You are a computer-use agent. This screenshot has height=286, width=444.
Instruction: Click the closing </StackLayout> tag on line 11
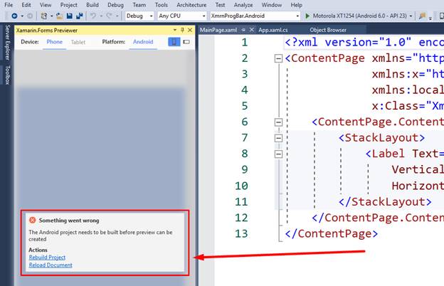point(385,202)
